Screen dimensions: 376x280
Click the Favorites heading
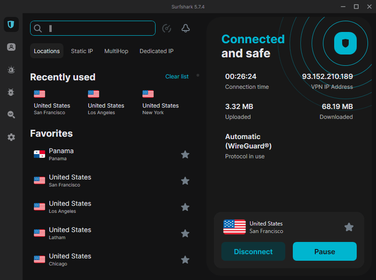tap(51, 133)
